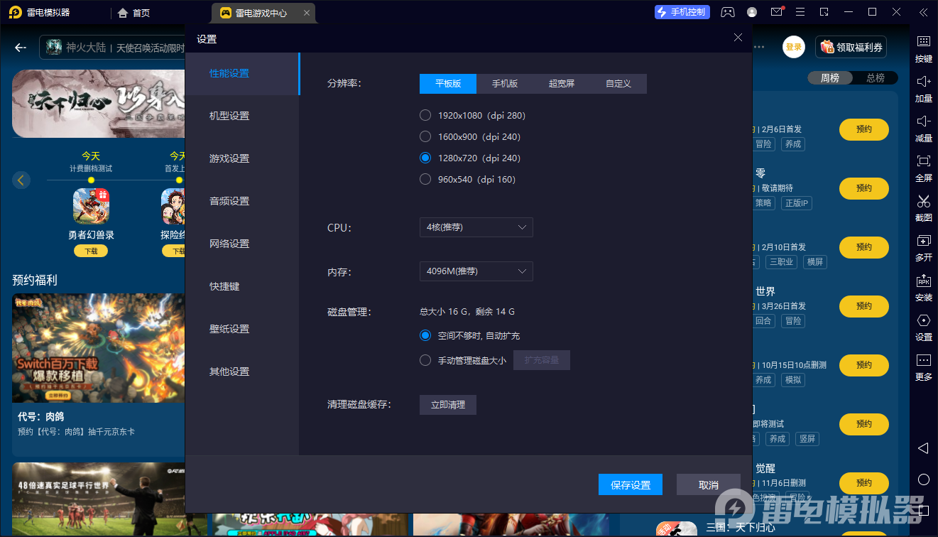938x537 pixels.
Task: Click 下载 under 勇者幻兽录
Action: coord(91,251)
